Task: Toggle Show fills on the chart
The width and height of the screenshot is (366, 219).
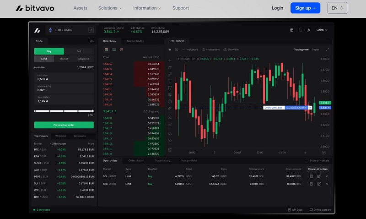Action: (x=231, y=49)
